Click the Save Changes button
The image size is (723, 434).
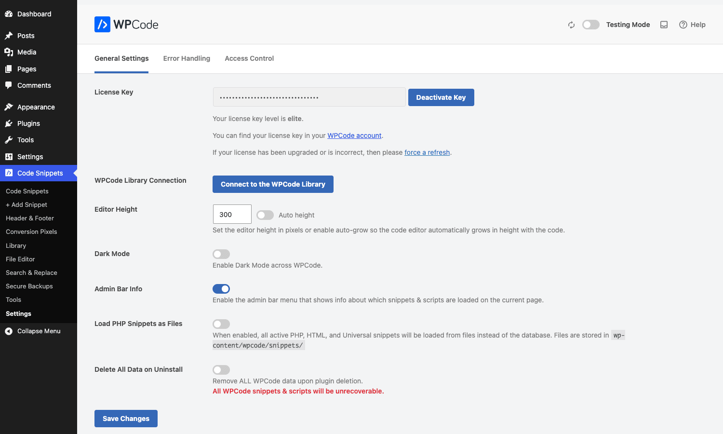(x=126, y=419)
